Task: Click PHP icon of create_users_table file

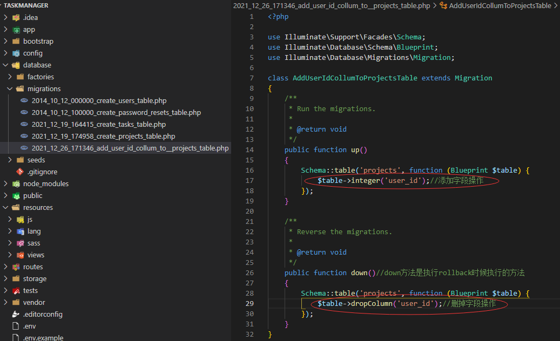Action: click(x=24, y=100)
